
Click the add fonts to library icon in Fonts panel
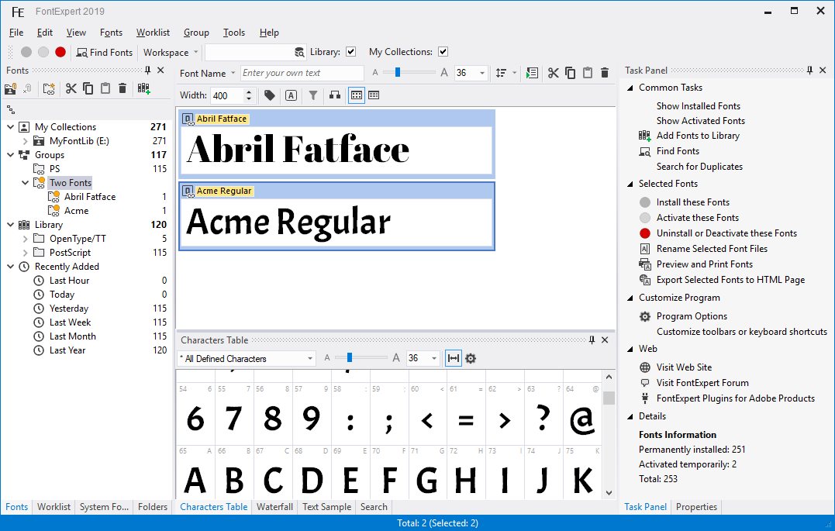pos(143,88)
